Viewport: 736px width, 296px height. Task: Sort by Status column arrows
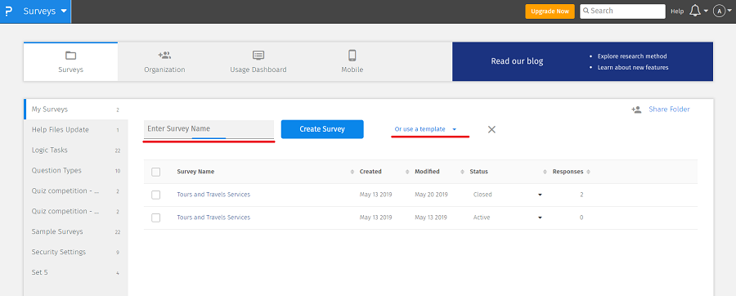pyautogui.click(x=545, y=173)
